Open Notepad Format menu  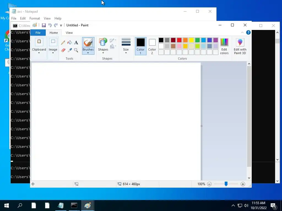point(34,18)
